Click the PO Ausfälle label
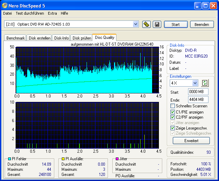Screen dimensions: 219x181 point(125,176)
